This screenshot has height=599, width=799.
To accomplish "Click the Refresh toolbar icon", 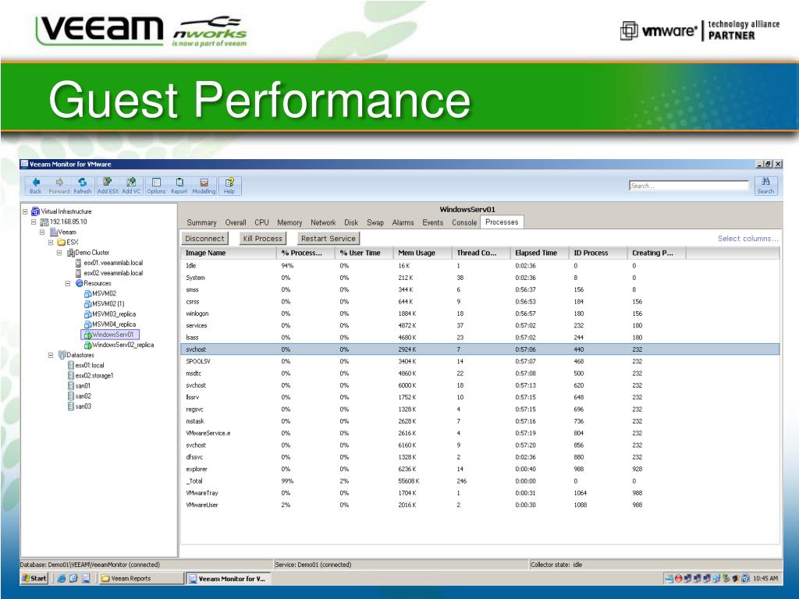I will pos(83,186).
